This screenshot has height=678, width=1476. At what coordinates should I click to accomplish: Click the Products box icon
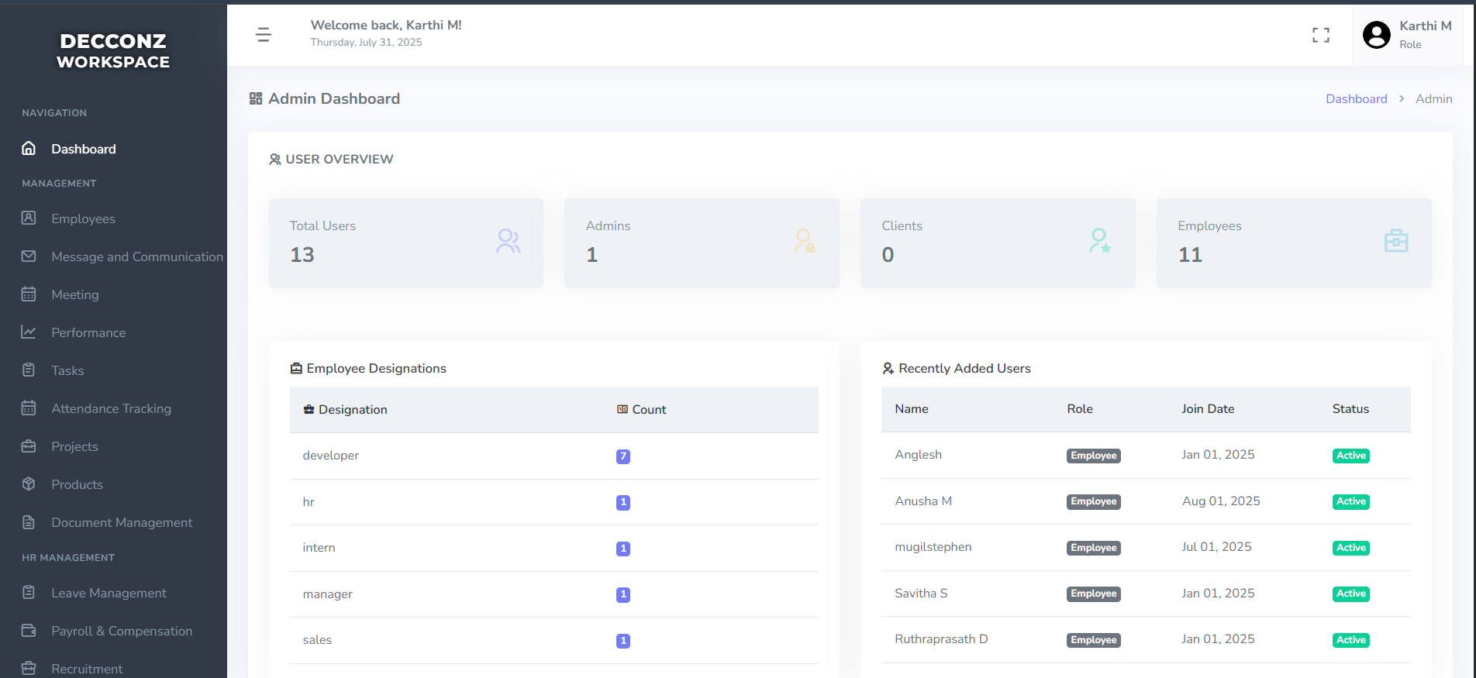point(29,484)
